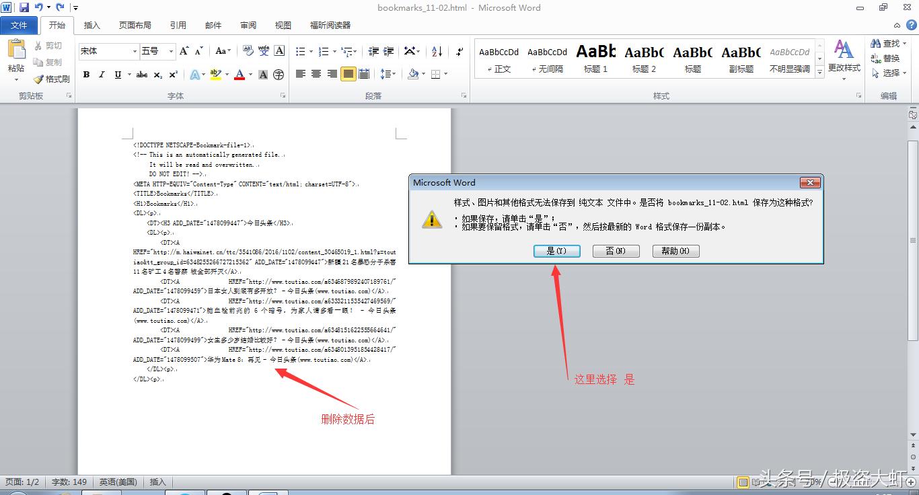
Task: Center the paragraph text
Action: point(316,74)
